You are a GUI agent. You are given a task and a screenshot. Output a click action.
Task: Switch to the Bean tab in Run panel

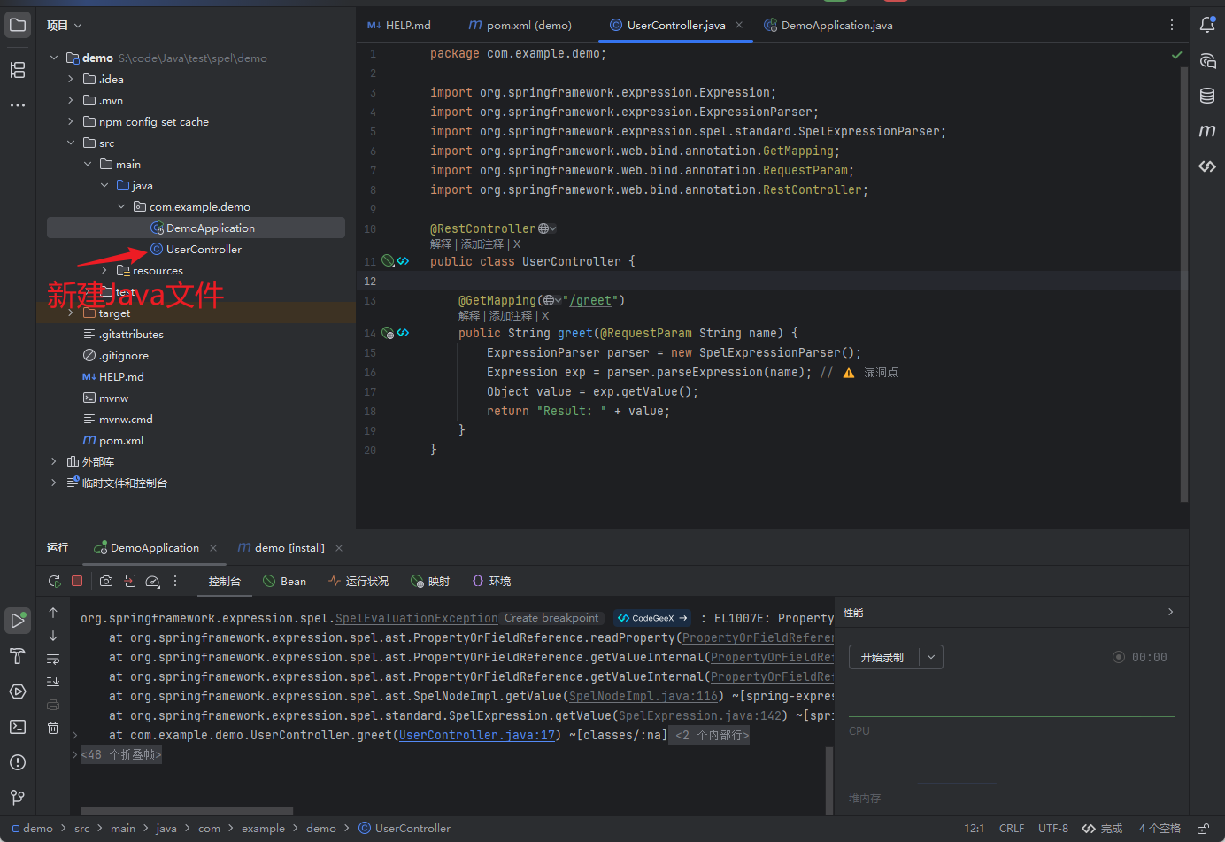[285, 582]
